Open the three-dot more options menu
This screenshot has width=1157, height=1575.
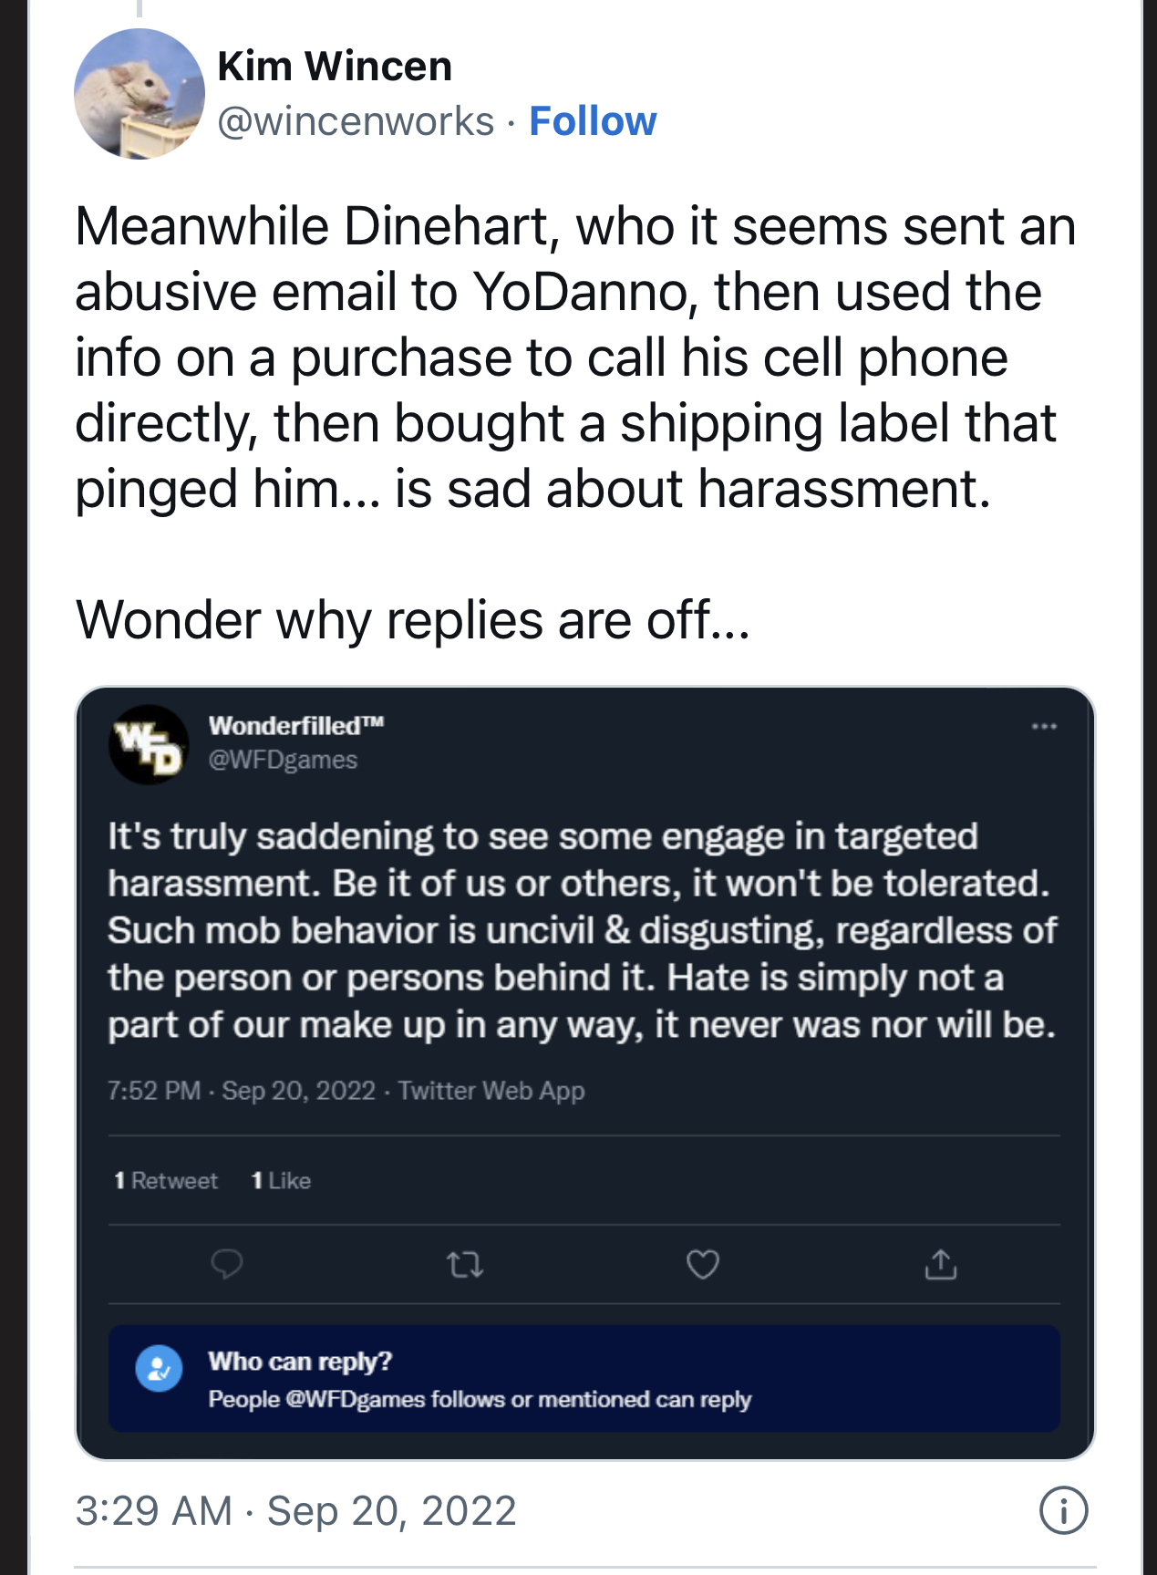point(1044,727)
